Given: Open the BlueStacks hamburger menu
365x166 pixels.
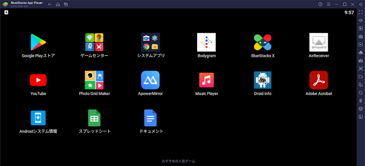Looking at the screenshot, I should coord(328,4).
